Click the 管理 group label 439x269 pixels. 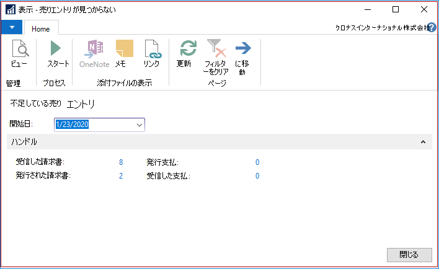coord(13,84)
